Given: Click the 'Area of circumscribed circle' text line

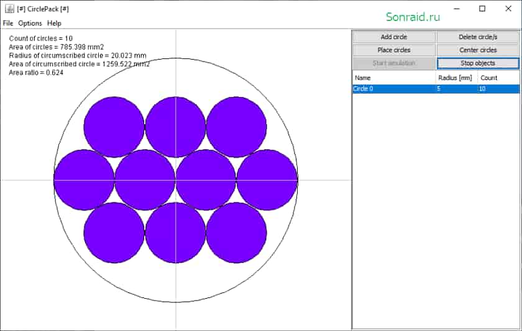Looking at the screenshot, I should 80,64.
